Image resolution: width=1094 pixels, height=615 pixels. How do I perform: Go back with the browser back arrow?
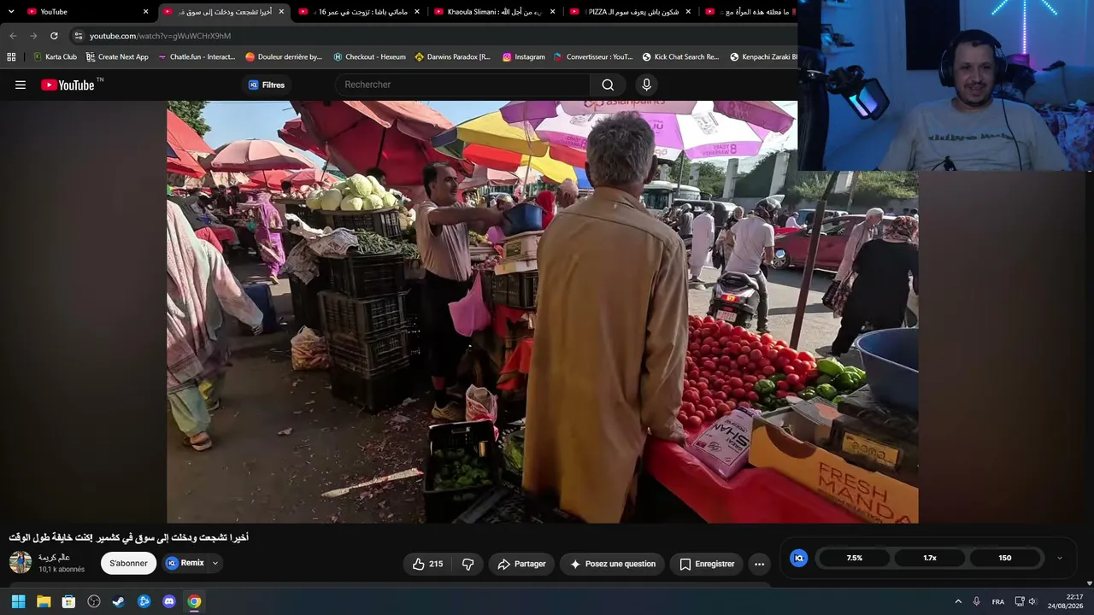click(13, 36)
